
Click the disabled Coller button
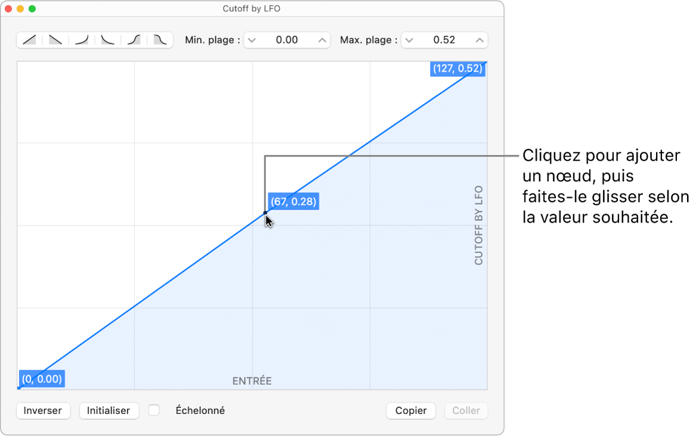[x=465, y=410]
